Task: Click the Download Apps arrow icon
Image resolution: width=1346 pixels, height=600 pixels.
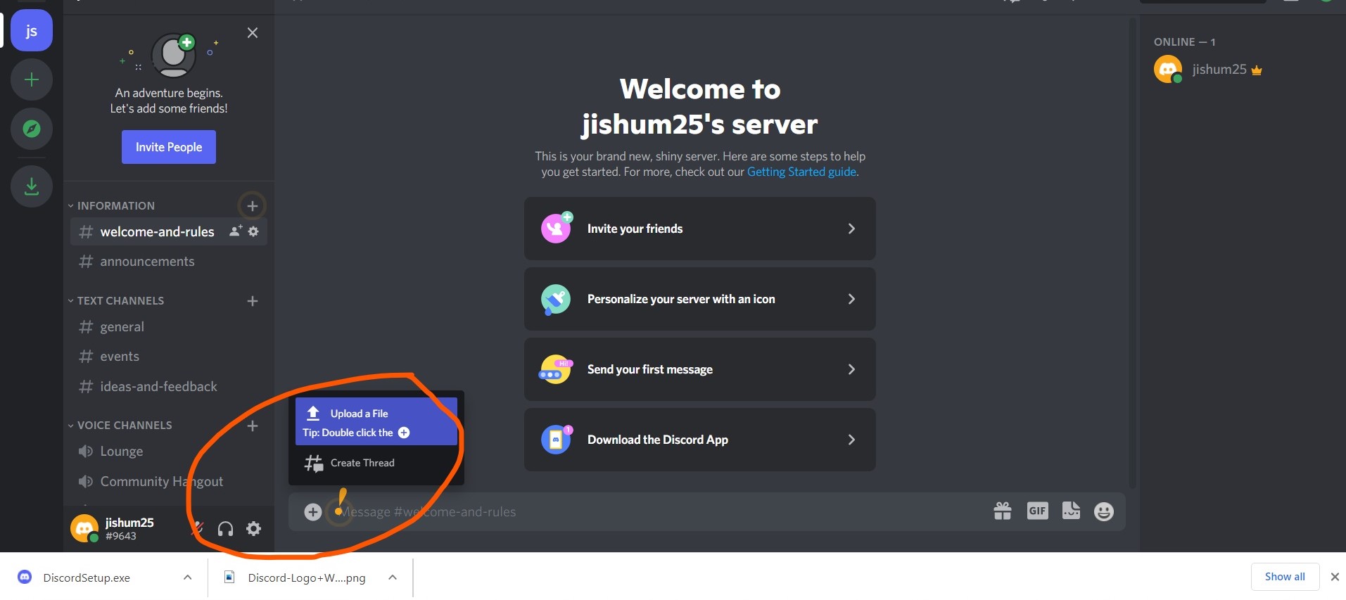Action: (x=32, y=186)
